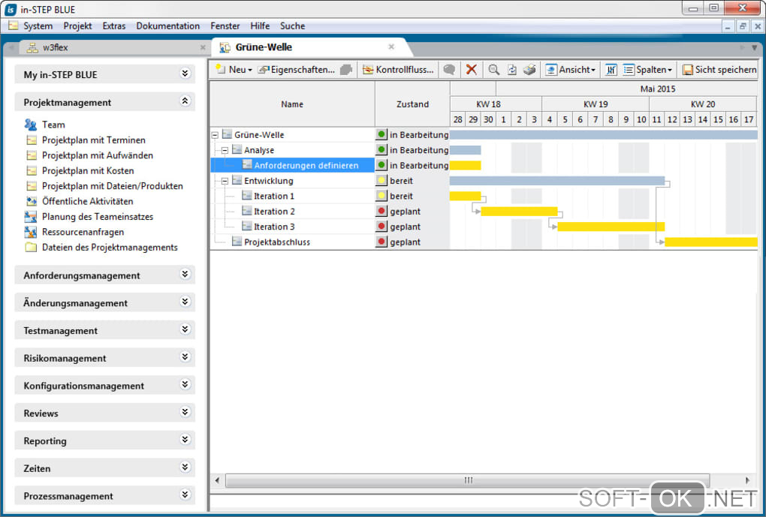The image size is (766, 517).
Task: Open the Extras menu
Action: tap(114, 26)
